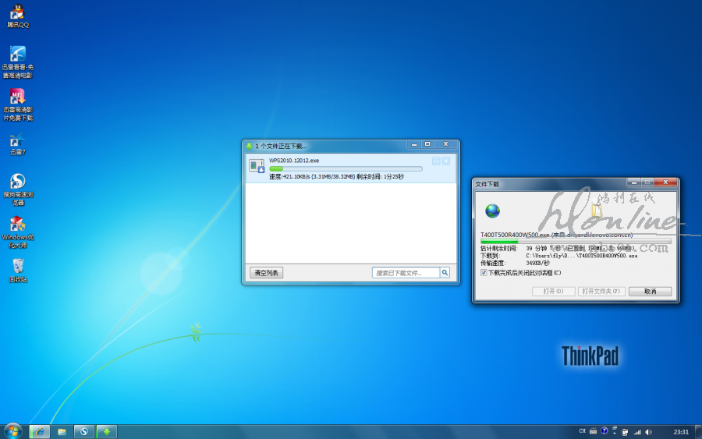This screenshot has width=702, height=439.
Task: Click the green download arrow taskbar button
Action: point(106,431)
